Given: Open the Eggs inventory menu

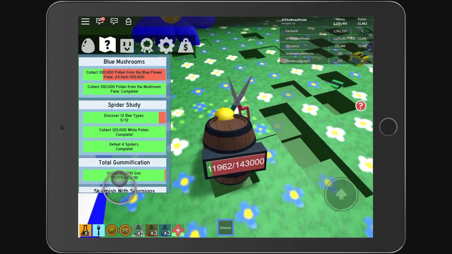Looking at the screenshot, I should tap(88, 45).
